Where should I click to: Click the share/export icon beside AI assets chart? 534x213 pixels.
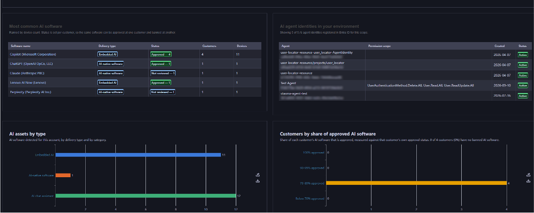tap(258, 175)
